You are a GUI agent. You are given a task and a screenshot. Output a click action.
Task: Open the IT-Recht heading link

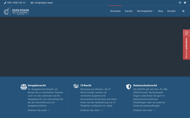point(86,85)
